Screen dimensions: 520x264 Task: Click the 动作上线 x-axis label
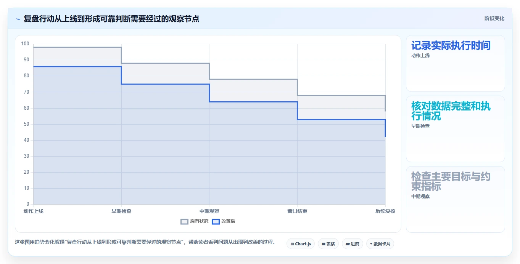[34, 211]
